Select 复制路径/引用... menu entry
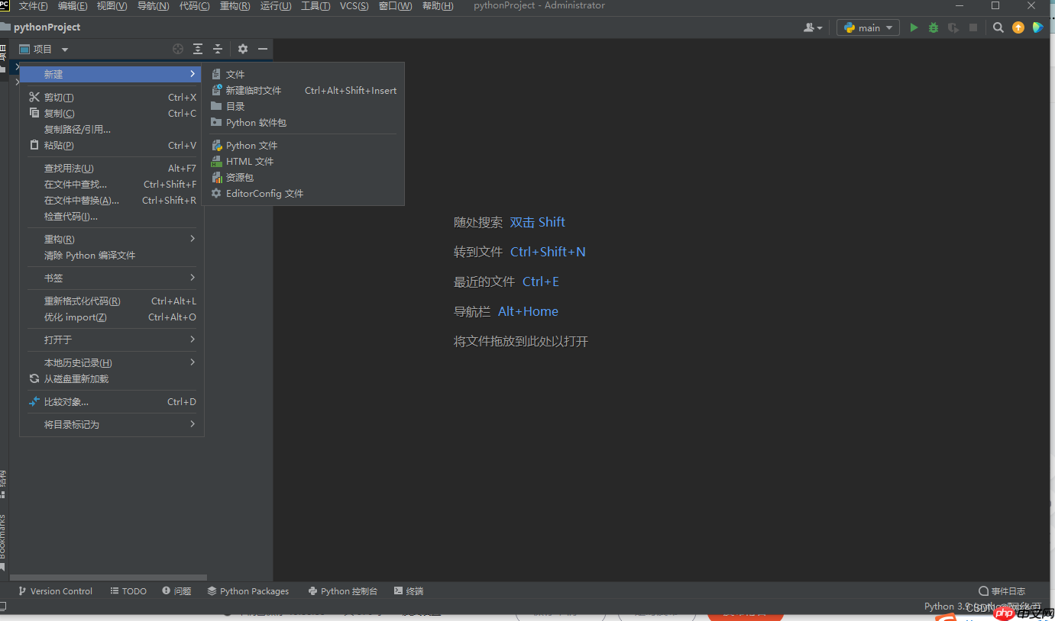This screenshot has height=621, width=1055. pyautogui.click(x=112, y=129)
